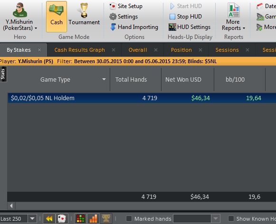Image resolution: width=276 pixels, height=224 pixels.
Task: Sort by Total Hands column
Action: (131, 79)
